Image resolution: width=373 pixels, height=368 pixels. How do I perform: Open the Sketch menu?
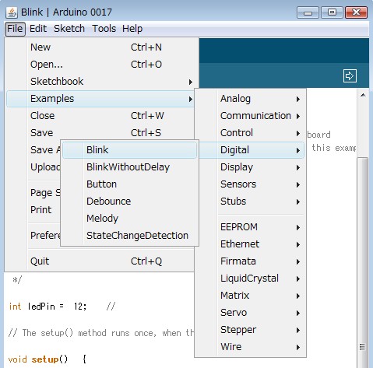pyautogui.click(x=69, y=29)
